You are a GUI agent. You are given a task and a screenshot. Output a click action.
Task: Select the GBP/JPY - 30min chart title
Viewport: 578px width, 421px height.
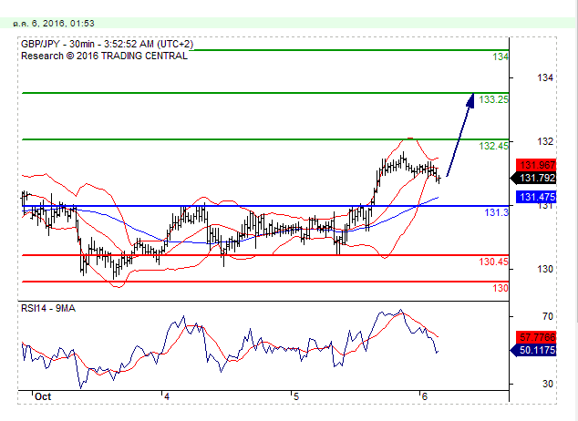coord(108,44)
